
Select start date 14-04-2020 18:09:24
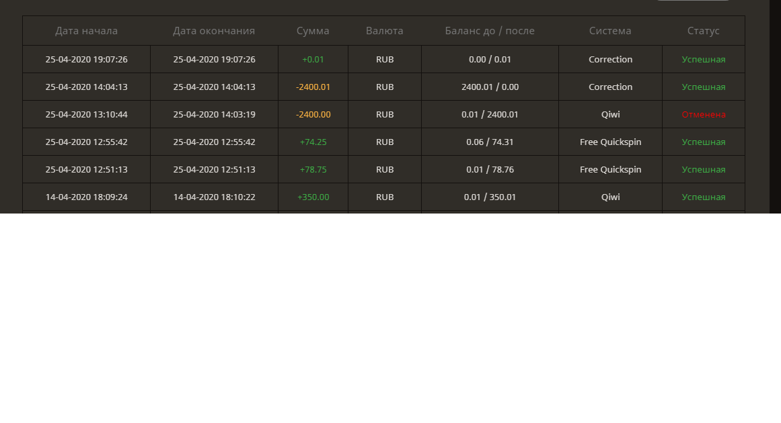[x=86, y=197]
